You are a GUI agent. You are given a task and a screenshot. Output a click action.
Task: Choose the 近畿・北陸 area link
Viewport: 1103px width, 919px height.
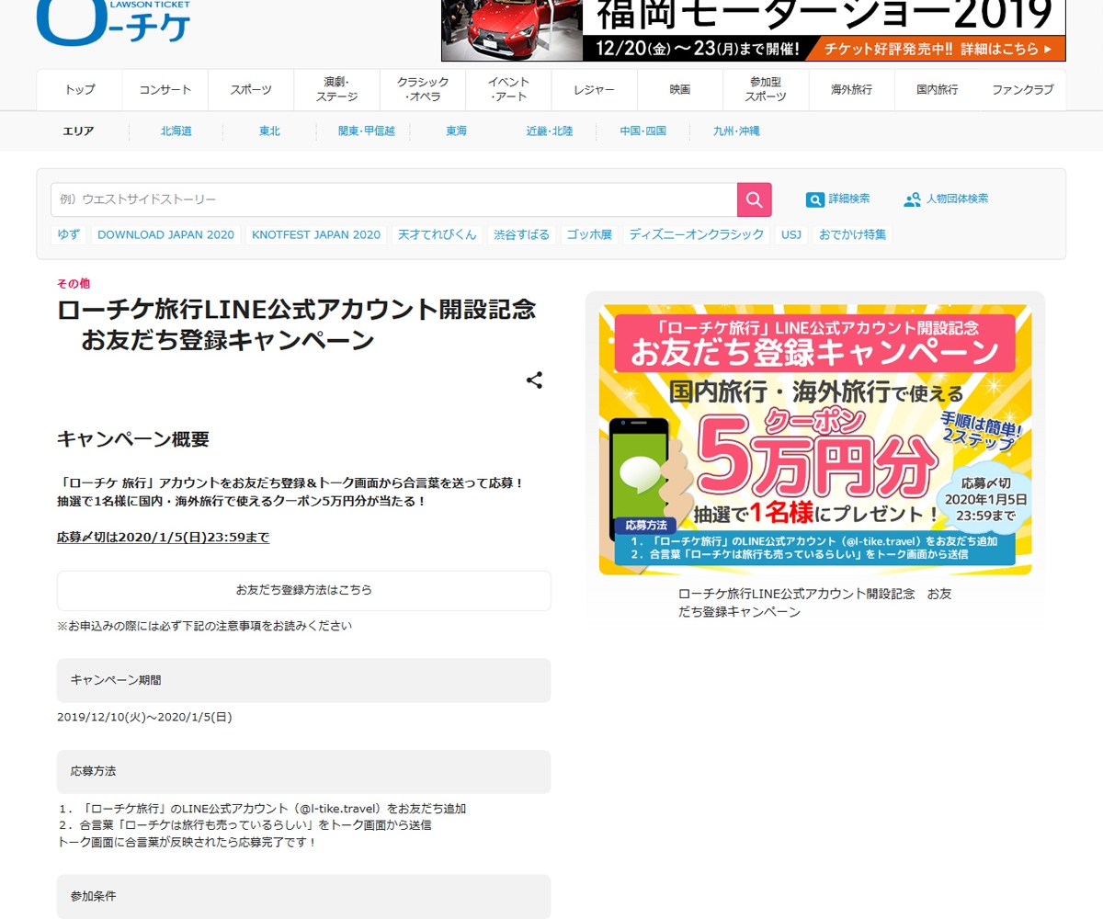(550, 131)
